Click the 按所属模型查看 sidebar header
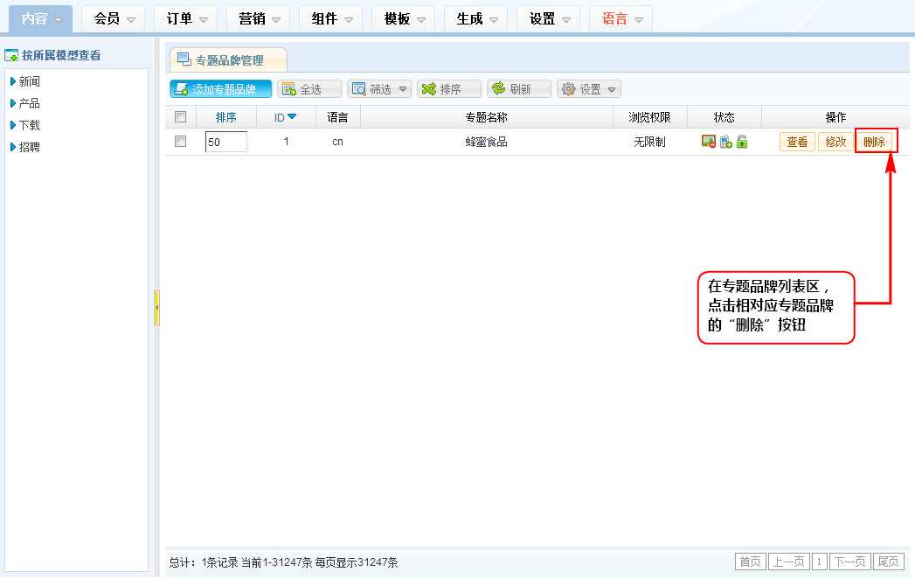Image resolution: width=915 pixels, height=579 pixels. 61,55
